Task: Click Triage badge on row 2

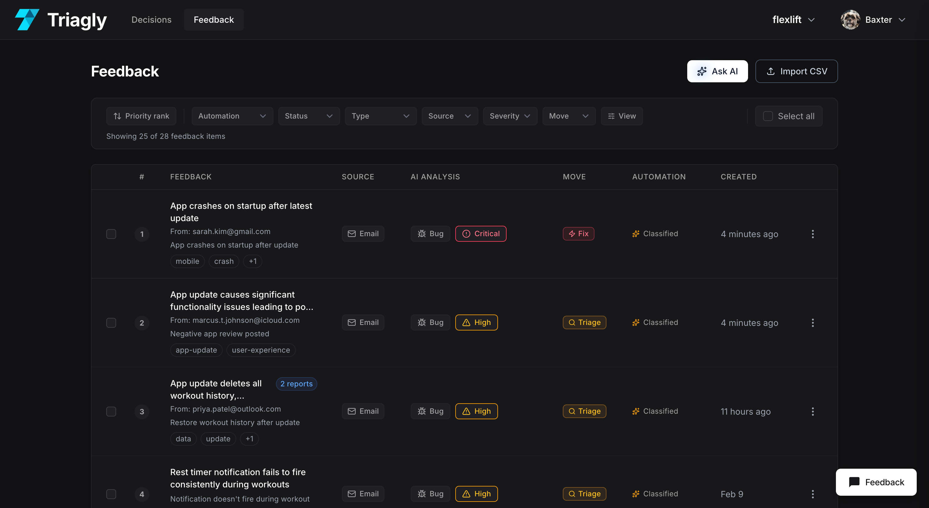Action: [x=584, y=322]
